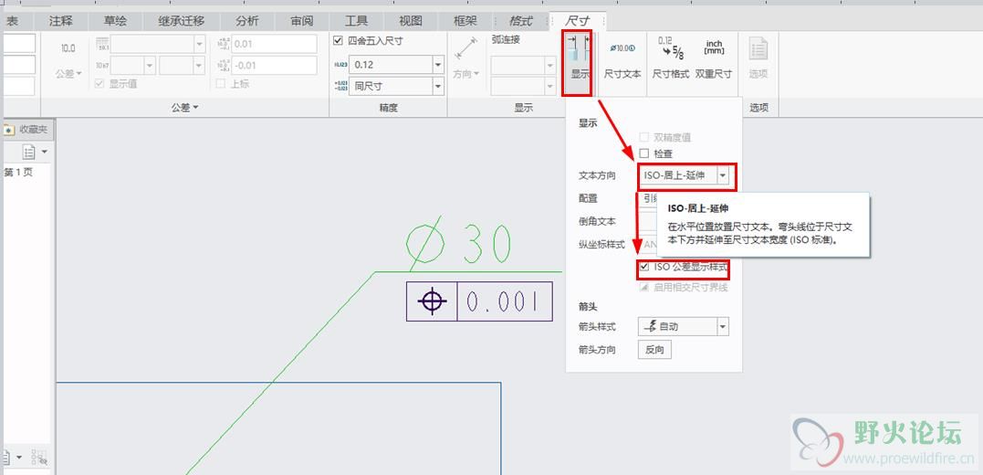Select the 第 1 页 tree item
Viewport: 983px width, 475px height.
[19, 173]
